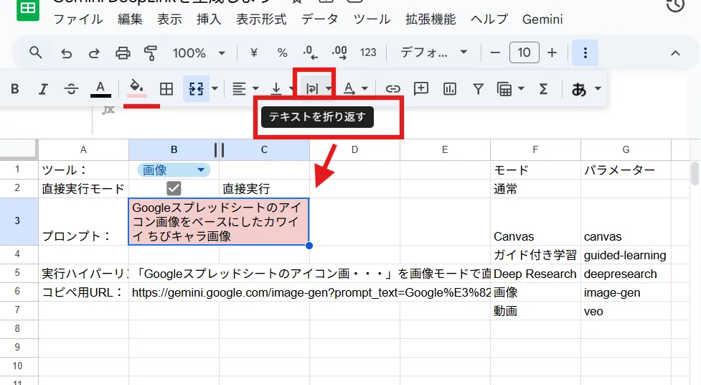Open the 画像 tool dropdown chip

pos(174,170)
